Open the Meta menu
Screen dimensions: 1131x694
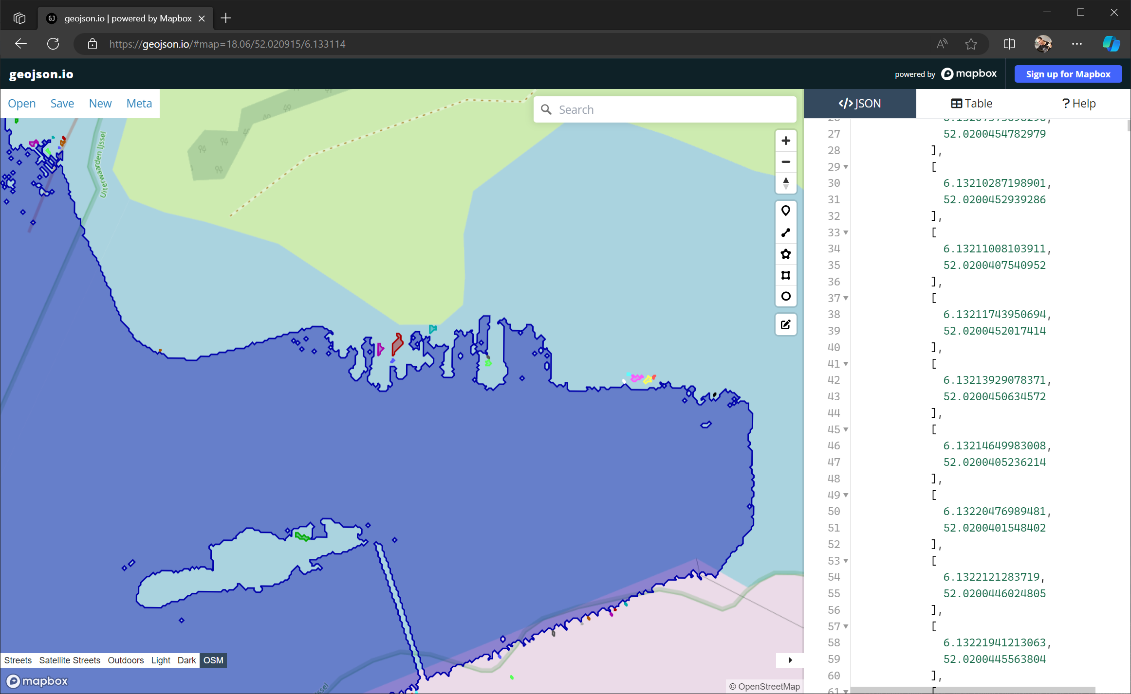click(x=139, y=103)
